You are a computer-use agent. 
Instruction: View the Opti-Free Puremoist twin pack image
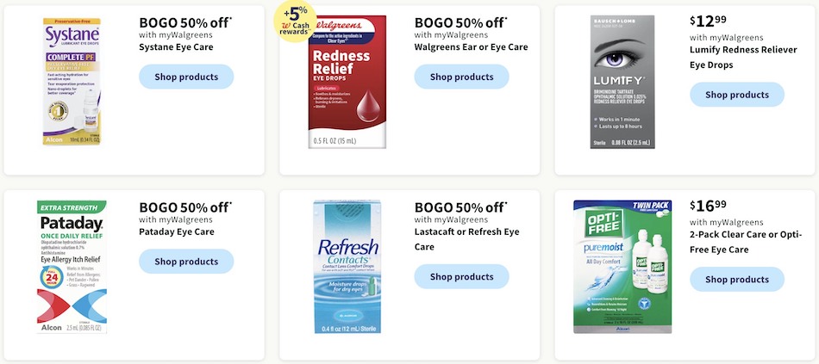622,267
